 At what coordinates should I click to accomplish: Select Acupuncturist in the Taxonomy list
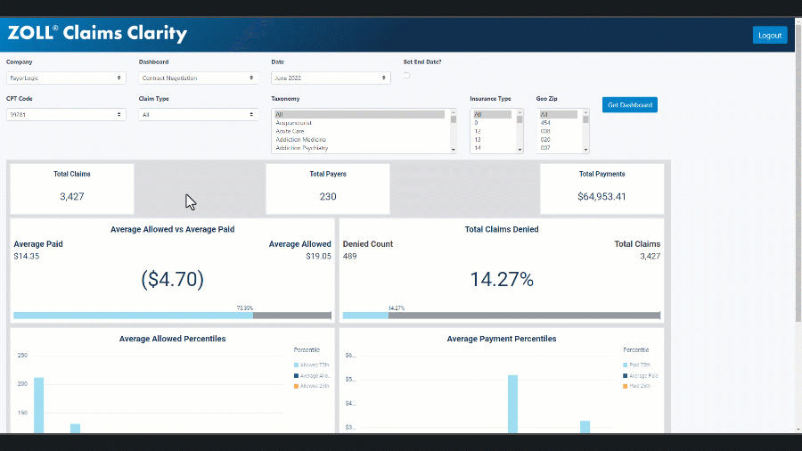pos(360,123)
